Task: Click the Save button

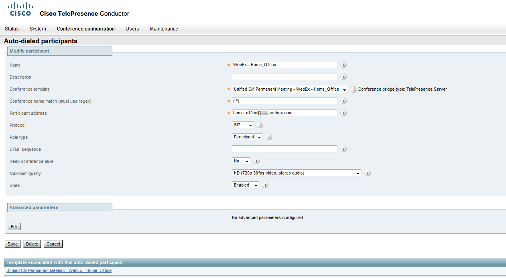Action: 12,244
